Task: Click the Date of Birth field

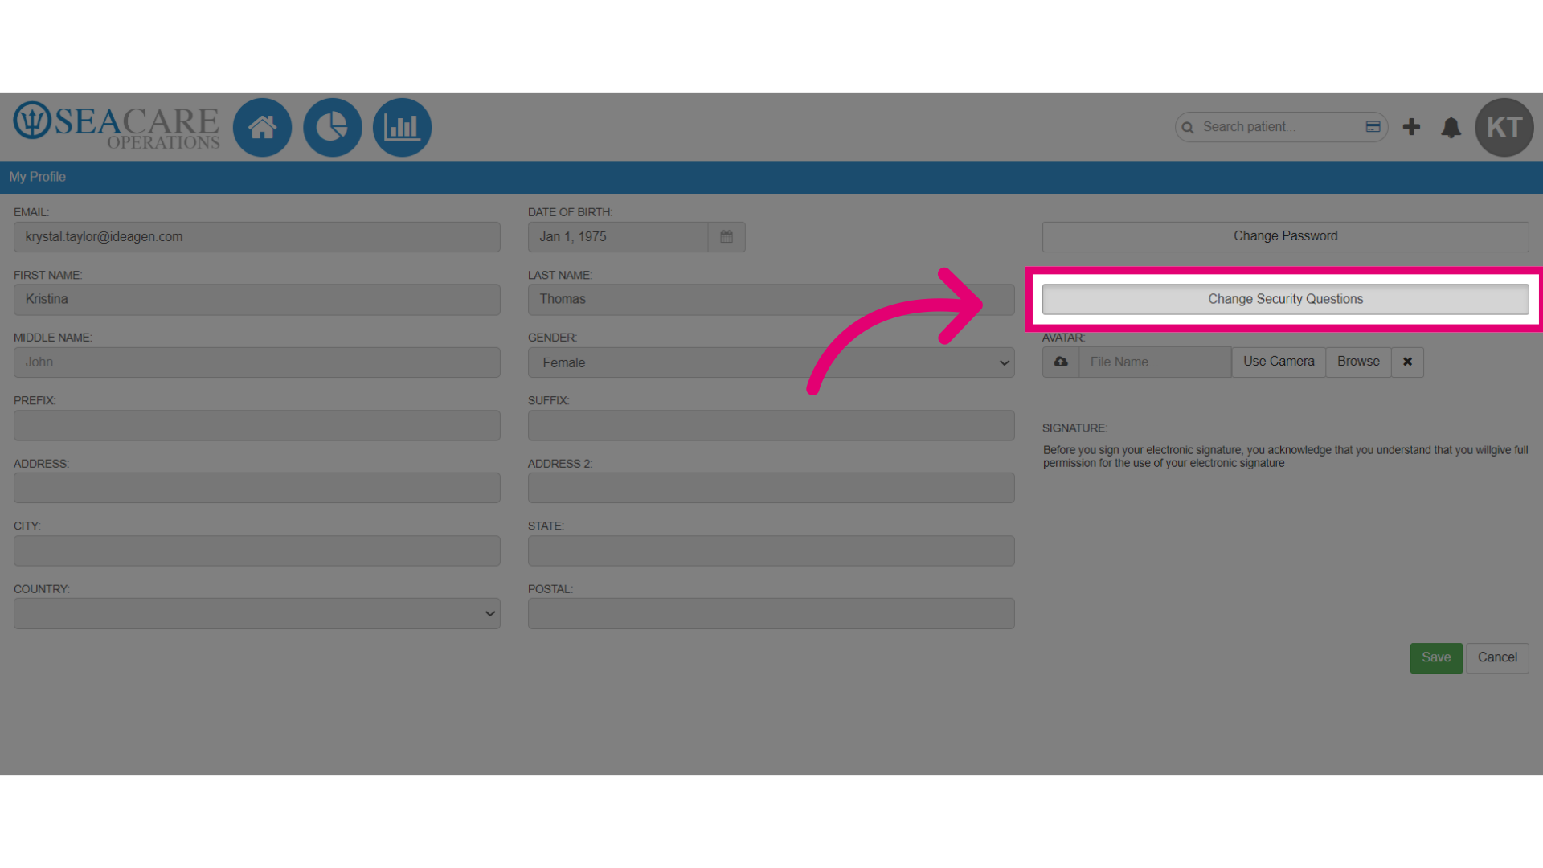Action: coord(618,237)
